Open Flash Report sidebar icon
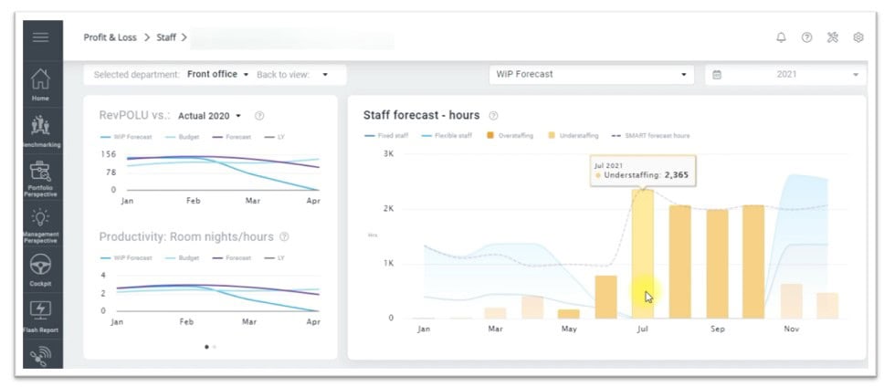 click(40, 310)
